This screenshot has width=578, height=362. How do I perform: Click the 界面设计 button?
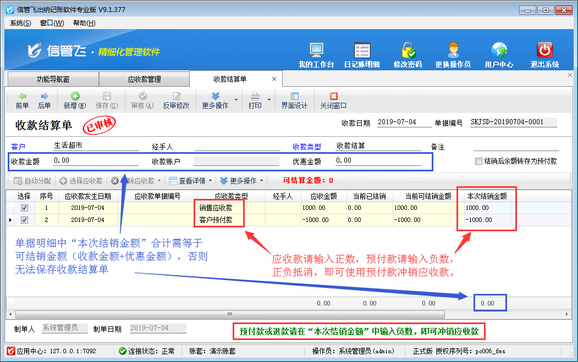294,100
